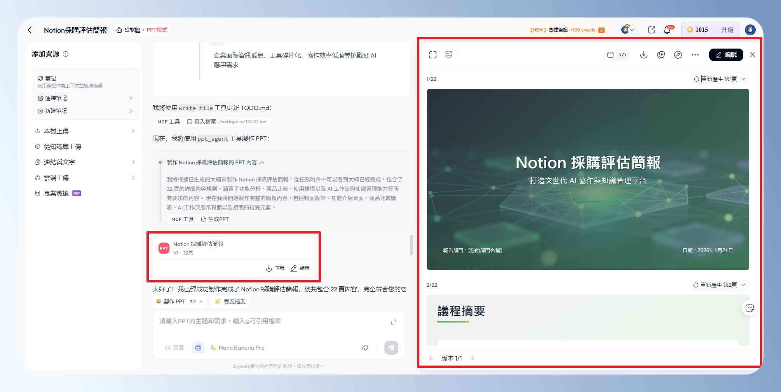
Task: Switch to code view toggle
Action: pos(623,55)
